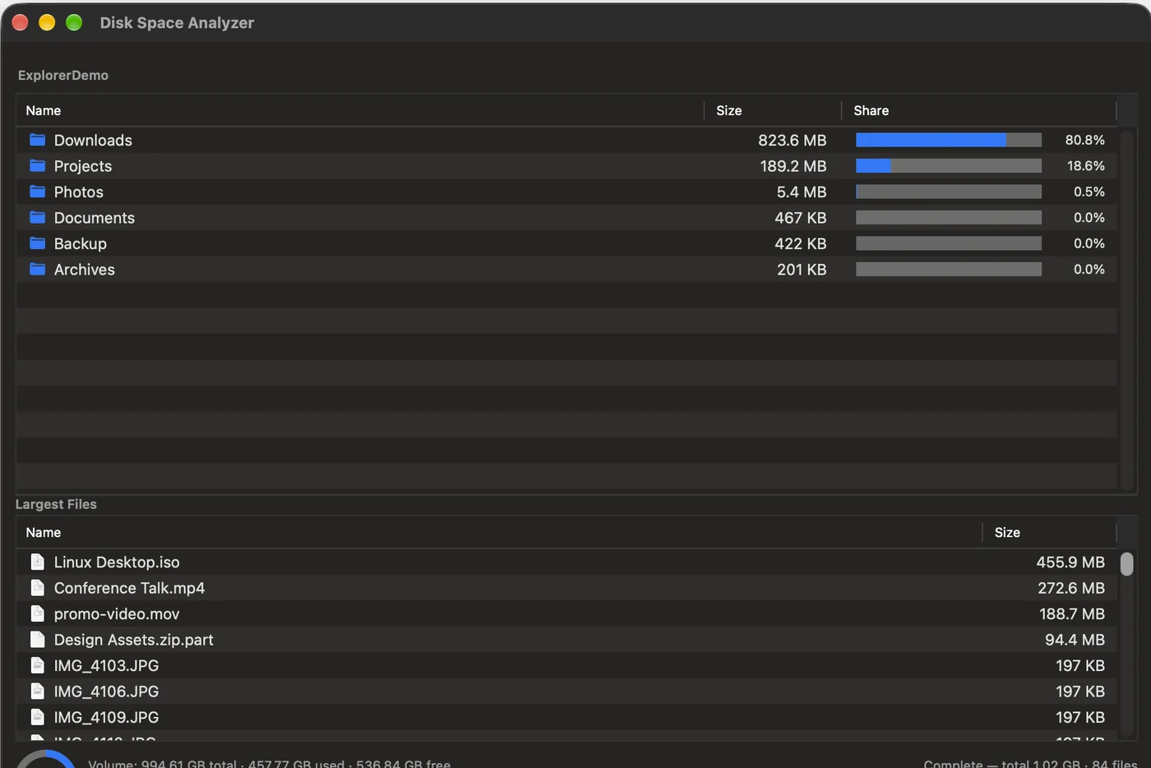The image size is (1151, 768).
Task: Click the IMG_4103.JPG file icon
Action: [x=37, y=665]
